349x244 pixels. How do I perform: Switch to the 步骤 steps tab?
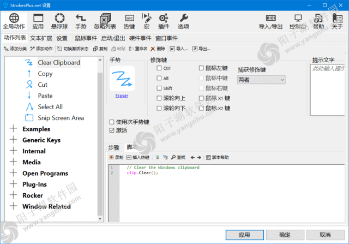tap(114, 147)
